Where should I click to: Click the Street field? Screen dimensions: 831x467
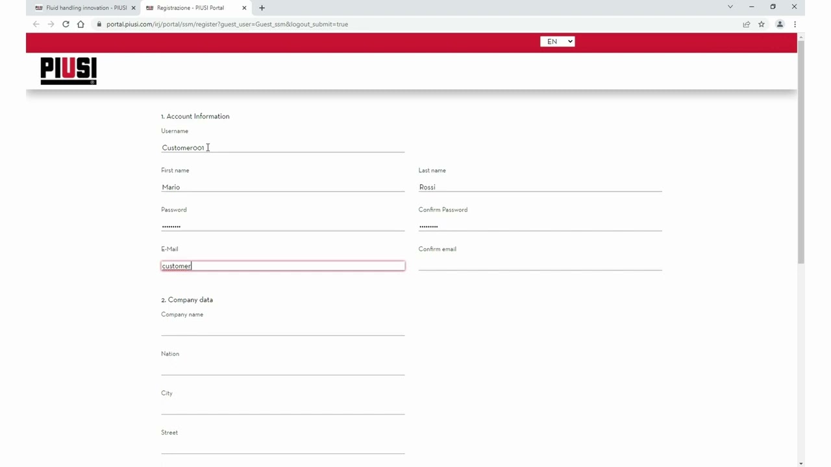[282, 448]
